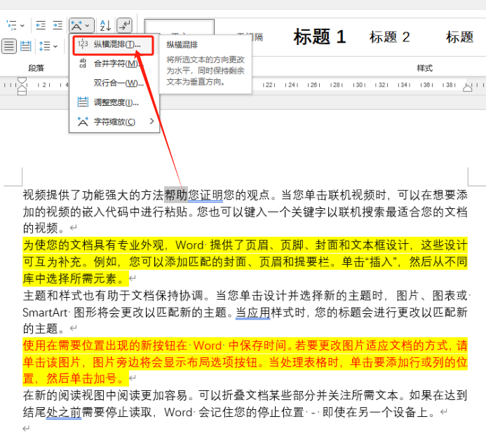Click the left indent rectangle on ruler

(22, 92)
